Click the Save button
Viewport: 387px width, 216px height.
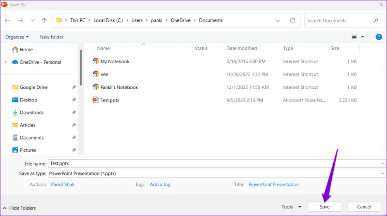tap(325, 207)
